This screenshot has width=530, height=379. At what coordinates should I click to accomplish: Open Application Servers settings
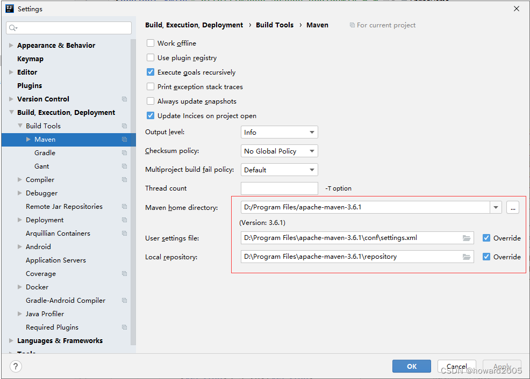click(x=56, y=260)
